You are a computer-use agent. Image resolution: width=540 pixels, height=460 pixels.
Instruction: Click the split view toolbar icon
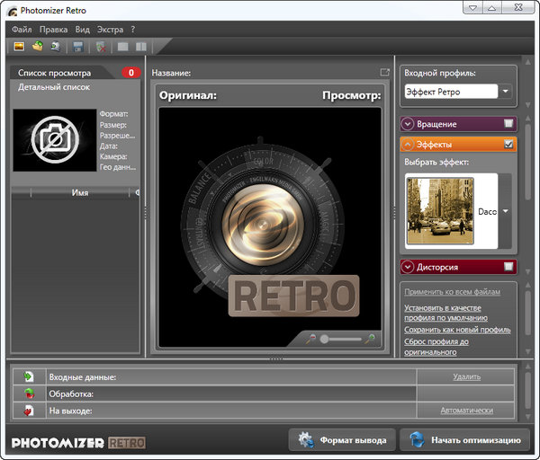(x=140, y=46)
